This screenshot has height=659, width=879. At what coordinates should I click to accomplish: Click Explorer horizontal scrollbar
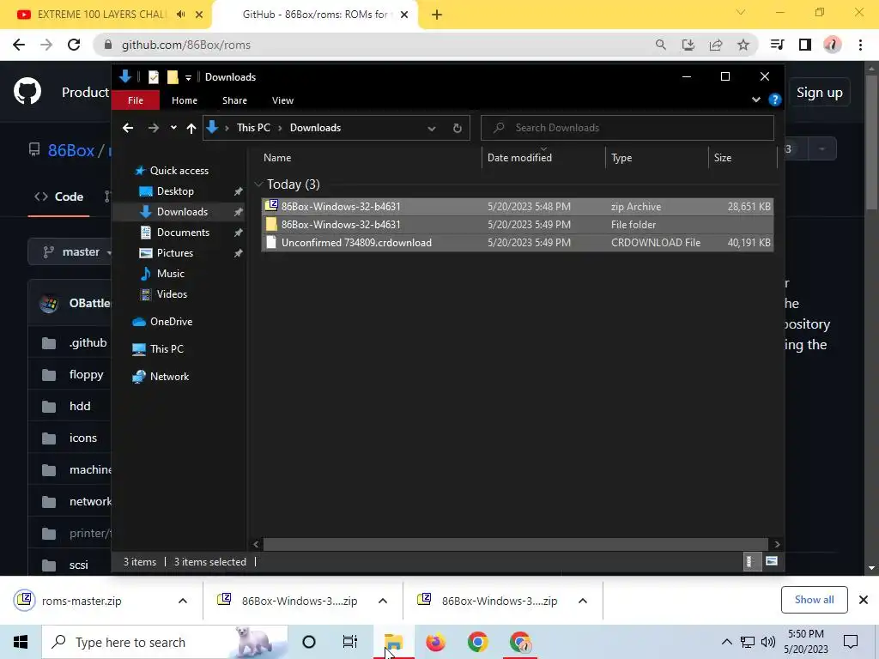pyautogui.click(x=515, y=544)
